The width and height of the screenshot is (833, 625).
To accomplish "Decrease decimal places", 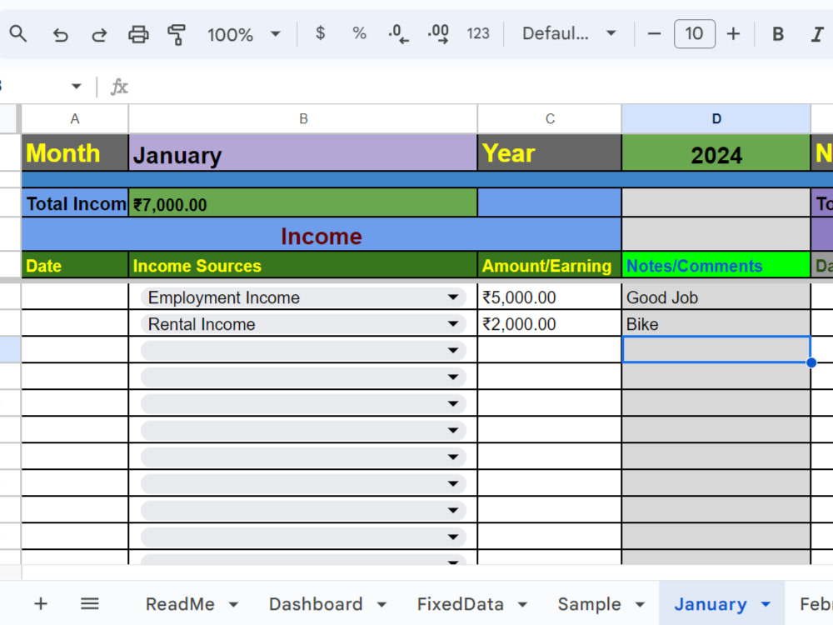I will point(398,34).
